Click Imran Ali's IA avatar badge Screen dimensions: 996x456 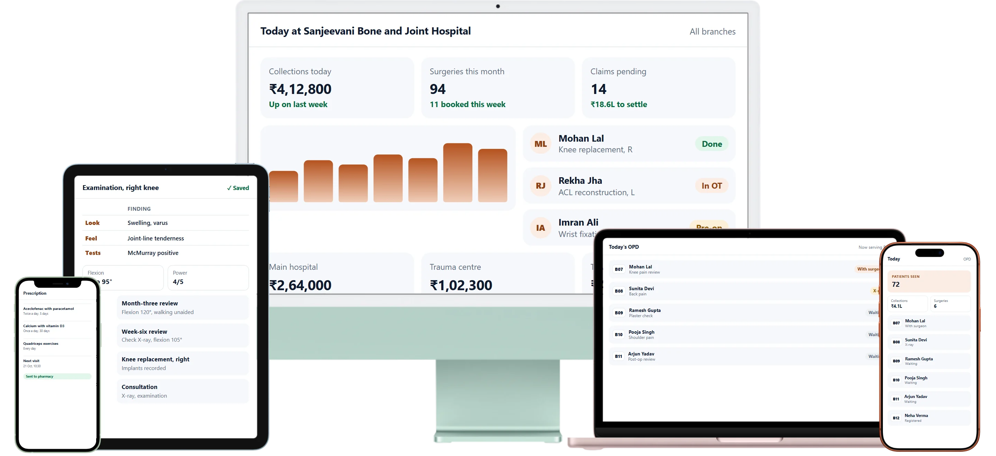pos(540,228)
